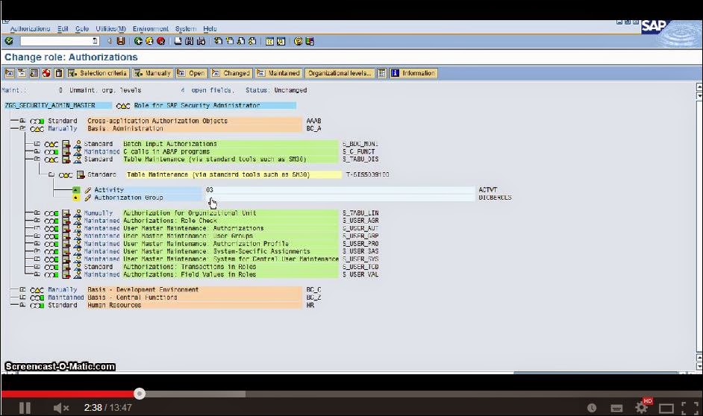703x416 pixels.
Task: Click the Changed button
Action: [x=231, y=73]
